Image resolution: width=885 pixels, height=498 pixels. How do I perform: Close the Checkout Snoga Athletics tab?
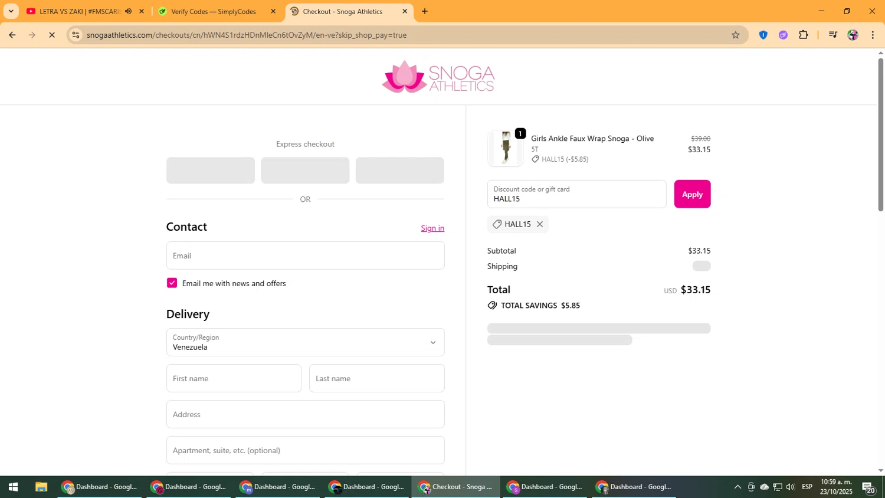point(405,11)
